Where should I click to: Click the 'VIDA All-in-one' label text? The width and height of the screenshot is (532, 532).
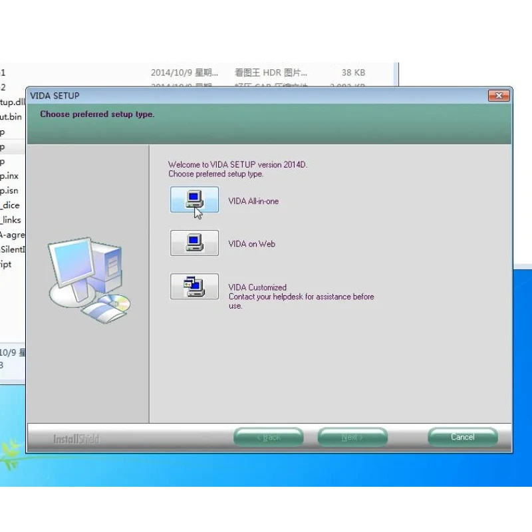click(253, 201)
